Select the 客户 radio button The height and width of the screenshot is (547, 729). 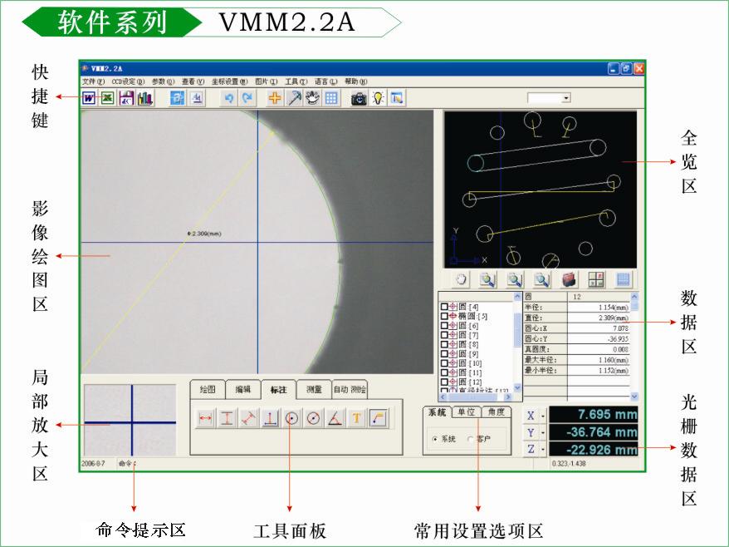click(x=471, y=439)
